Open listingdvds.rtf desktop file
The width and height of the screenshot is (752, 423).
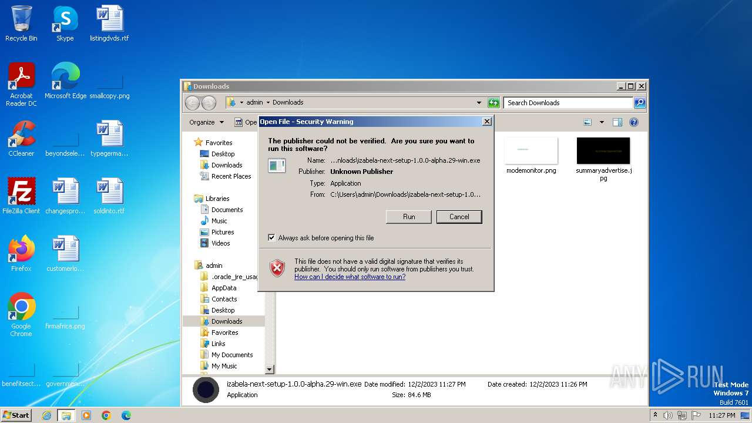(x=109, y=23)
